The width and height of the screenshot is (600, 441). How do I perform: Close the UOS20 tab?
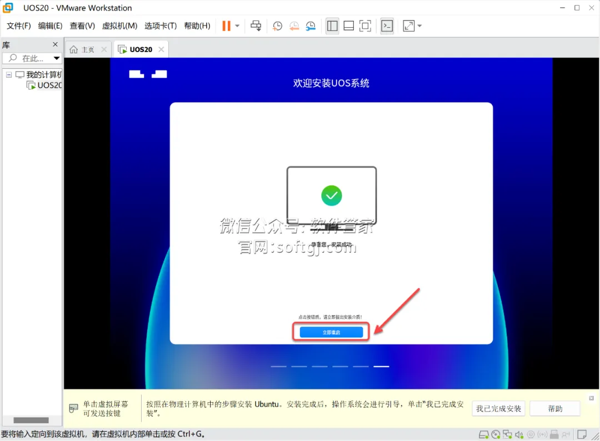161,49
